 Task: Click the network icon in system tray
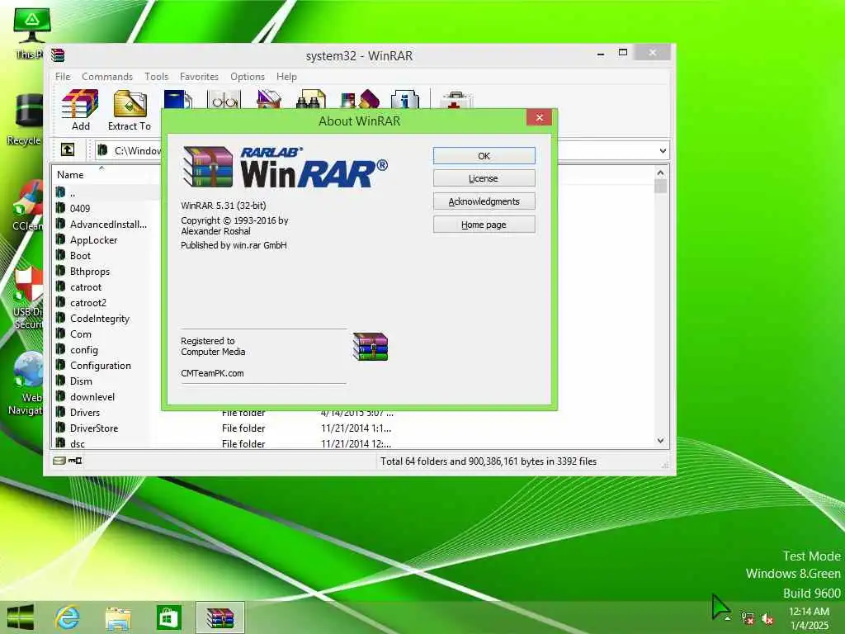click(748, 618)
